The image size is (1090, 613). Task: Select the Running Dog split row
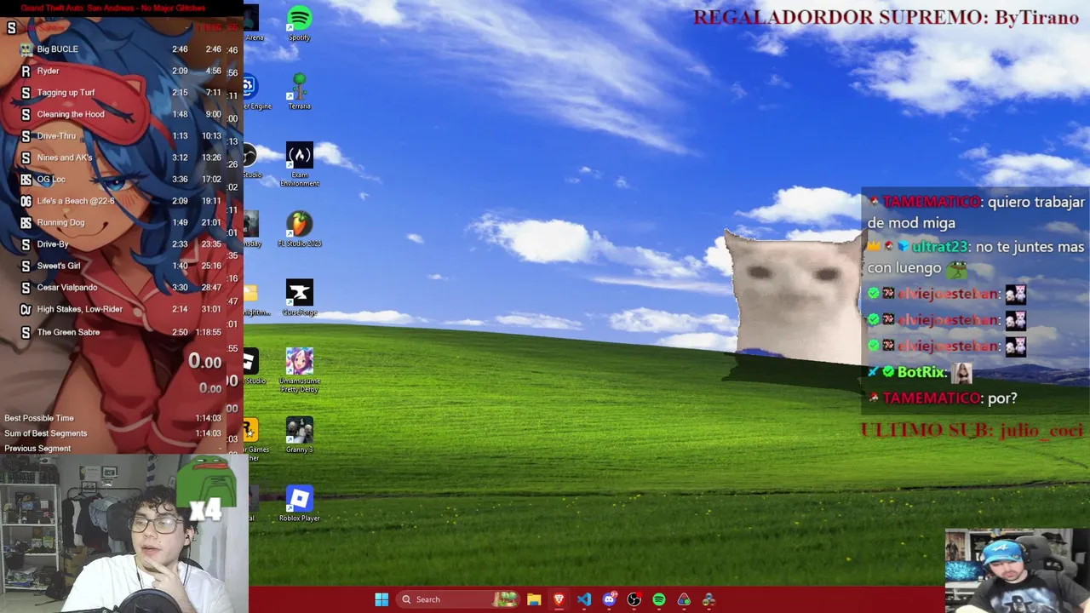[121, 222]
